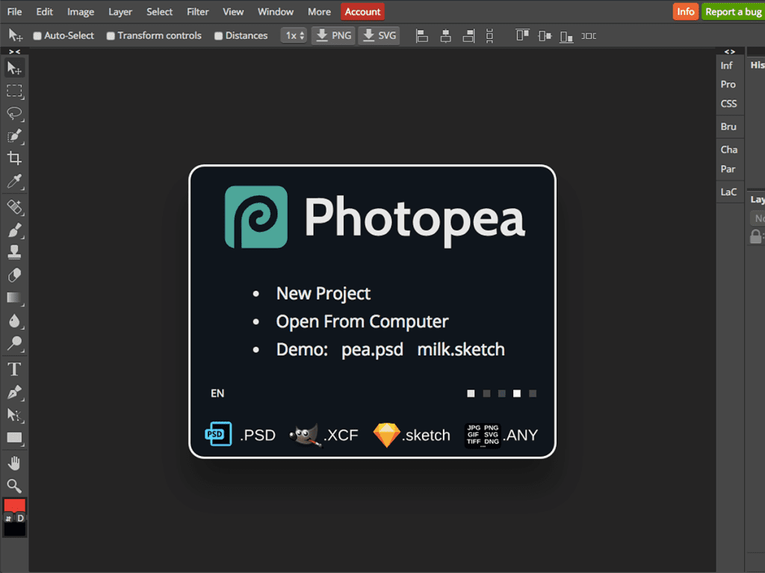Screen dimensions: 765x573
Task: Pick the Eyedropper tool
Action: [x=14, y=181]
